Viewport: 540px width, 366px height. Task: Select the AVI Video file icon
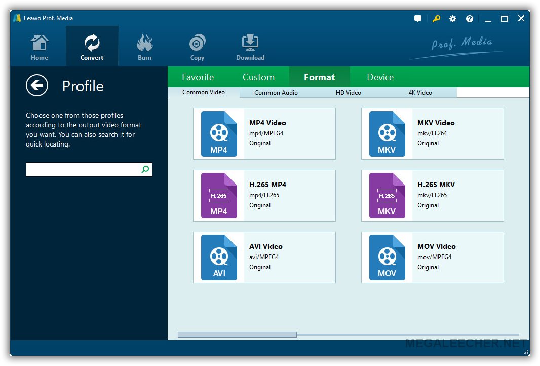pyautogui.click(x=219, y=258)
